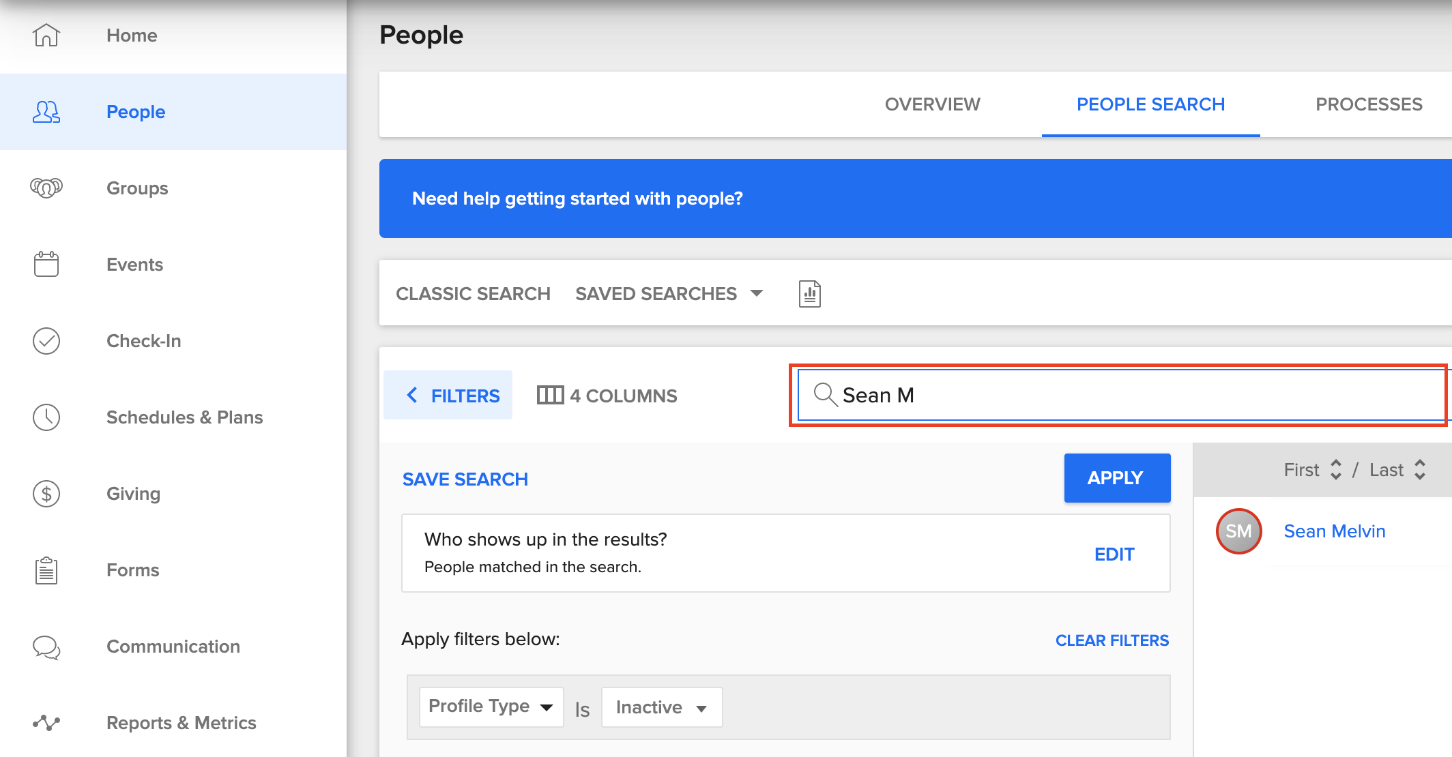Switch to the Overview tab
This screenshot has height=757, width=1452.
[x=932, y=104]
